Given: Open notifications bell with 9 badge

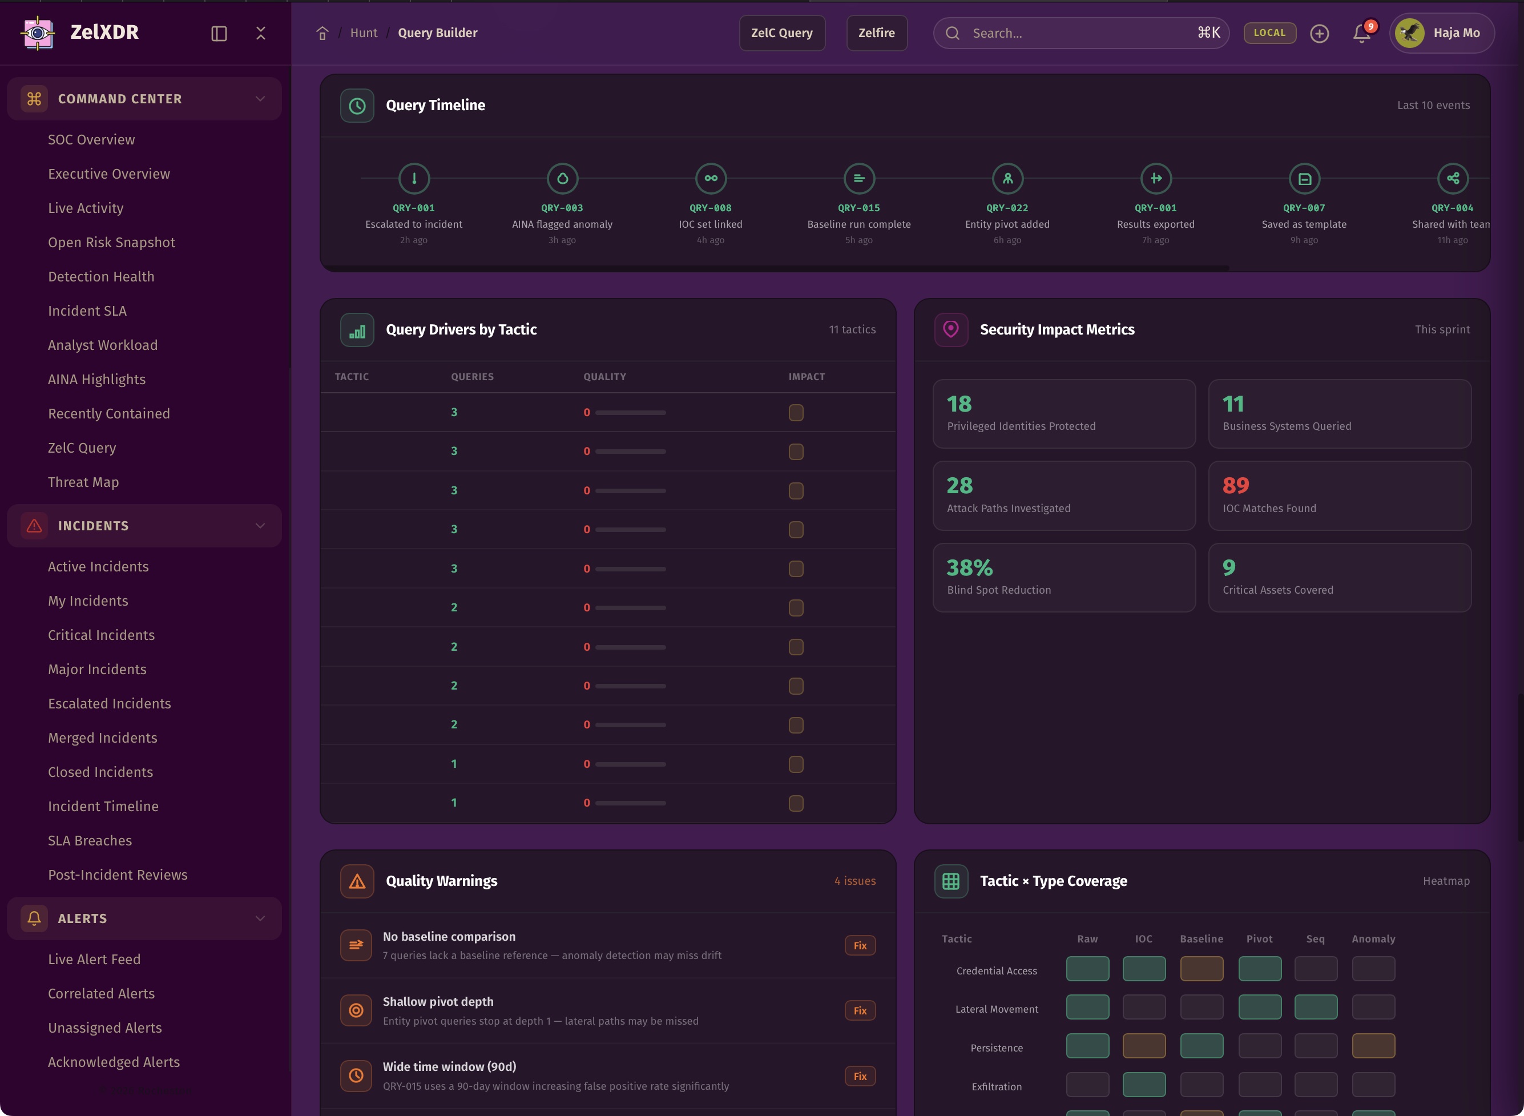Looking at the screenshot, I should (x=1361, y=33).
